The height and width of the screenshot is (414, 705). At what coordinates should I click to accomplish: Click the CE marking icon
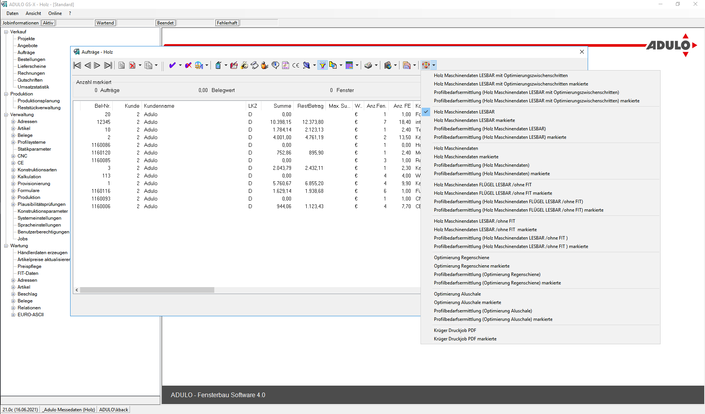[296, 66]
